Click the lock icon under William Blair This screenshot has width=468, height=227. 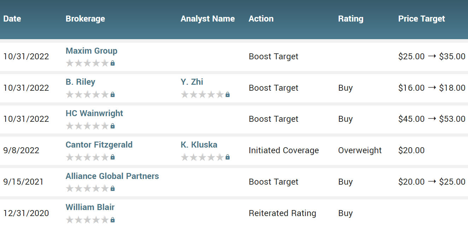tap(112, 220)
